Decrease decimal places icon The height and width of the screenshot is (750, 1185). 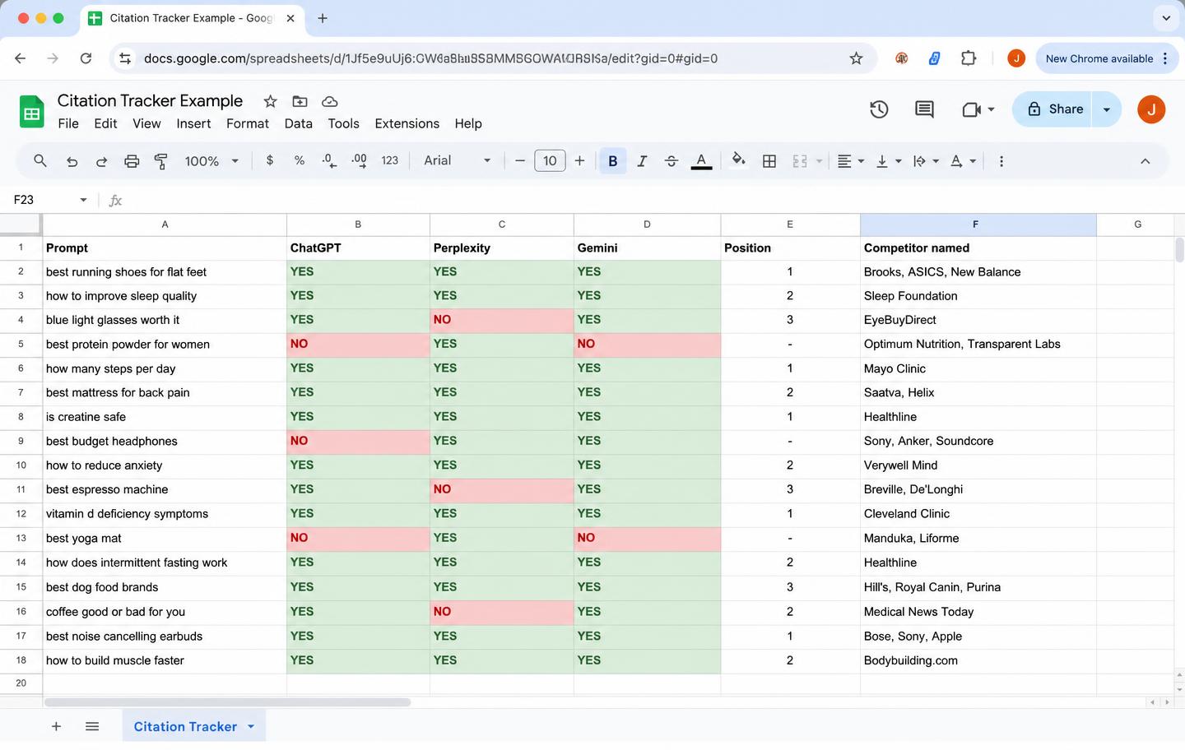click(x=329, y=160)
